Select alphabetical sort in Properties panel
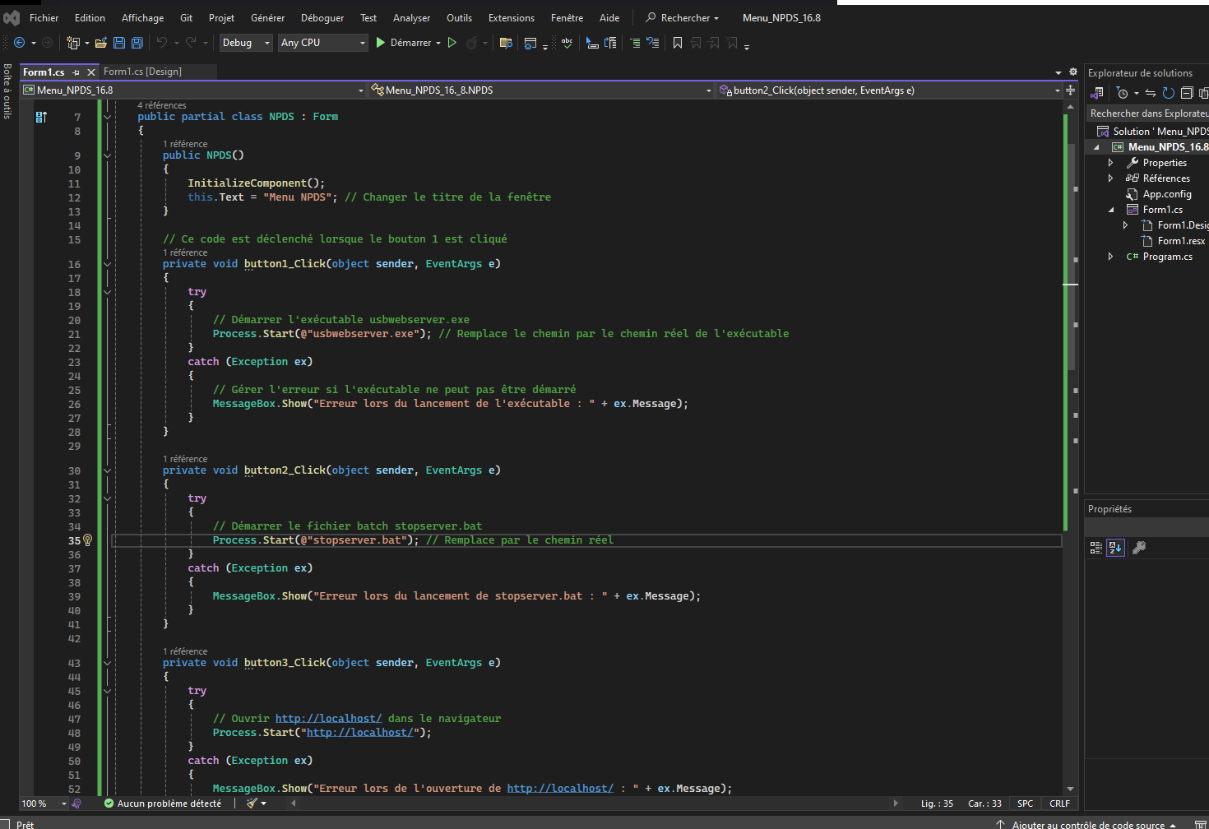 click(1115, 548)
